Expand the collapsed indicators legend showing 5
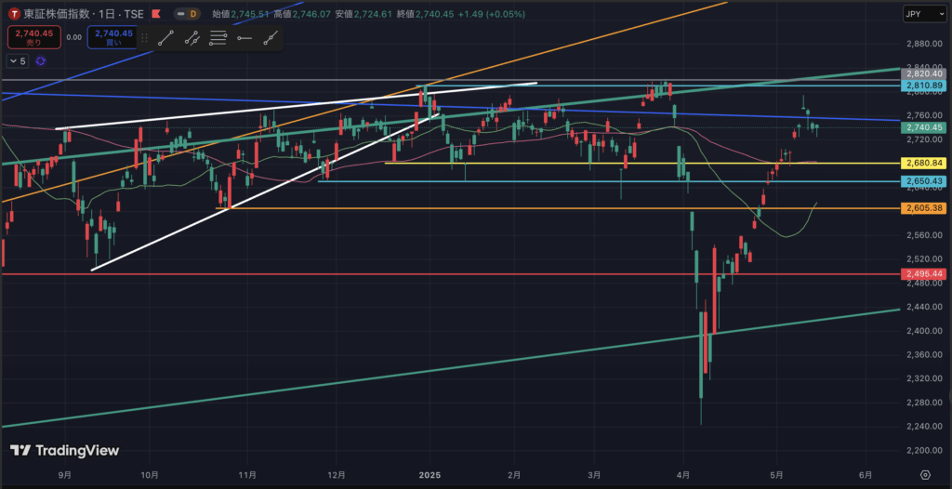952x489 pixels. pyautogui.click(x=18, y=60)
